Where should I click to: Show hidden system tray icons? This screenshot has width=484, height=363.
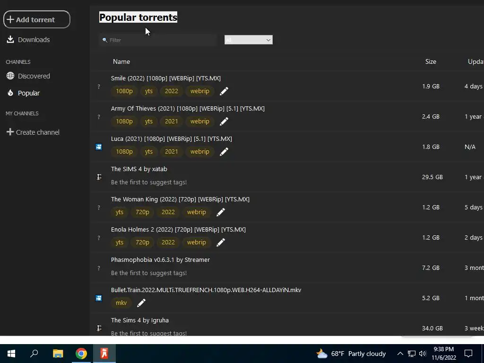click(400, 354)
